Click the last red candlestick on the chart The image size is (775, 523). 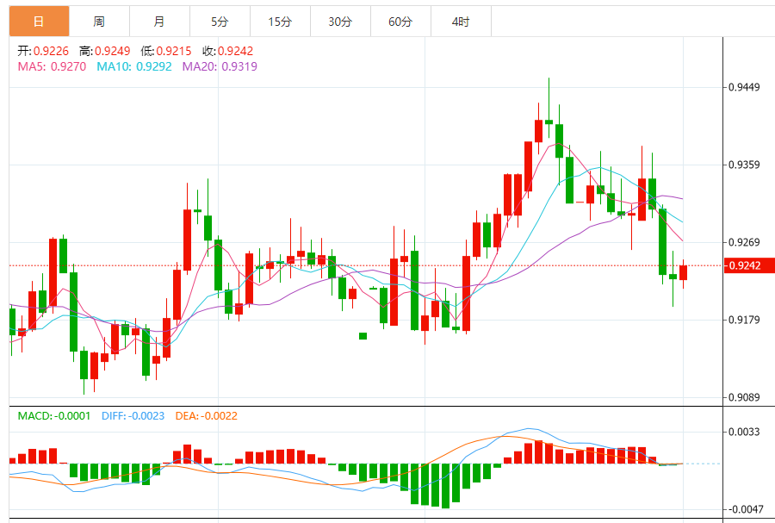pyautogui.click(x=684, y=272)
